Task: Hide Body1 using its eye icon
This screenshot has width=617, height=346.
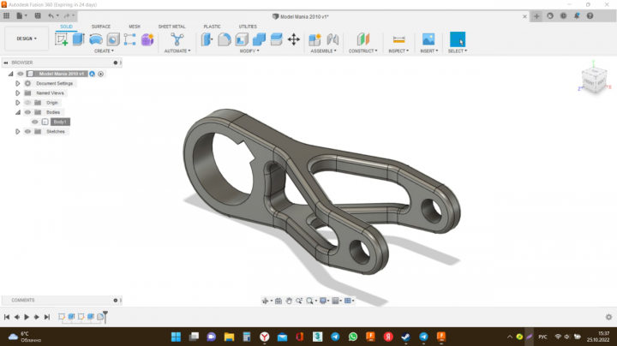Action: (x=35, y=122)
